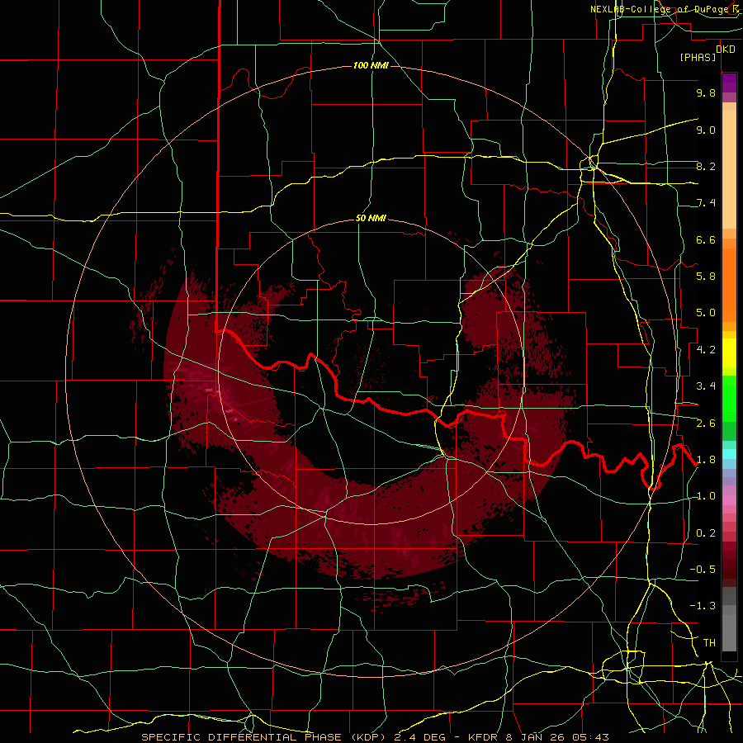743x743 pixels.
Task: Select the 3.4 scale label
Action: pos(706,386)
